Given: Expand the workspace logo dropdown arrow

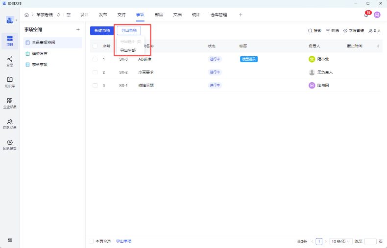Looking at the screenshot, I should tap(17, 21).
